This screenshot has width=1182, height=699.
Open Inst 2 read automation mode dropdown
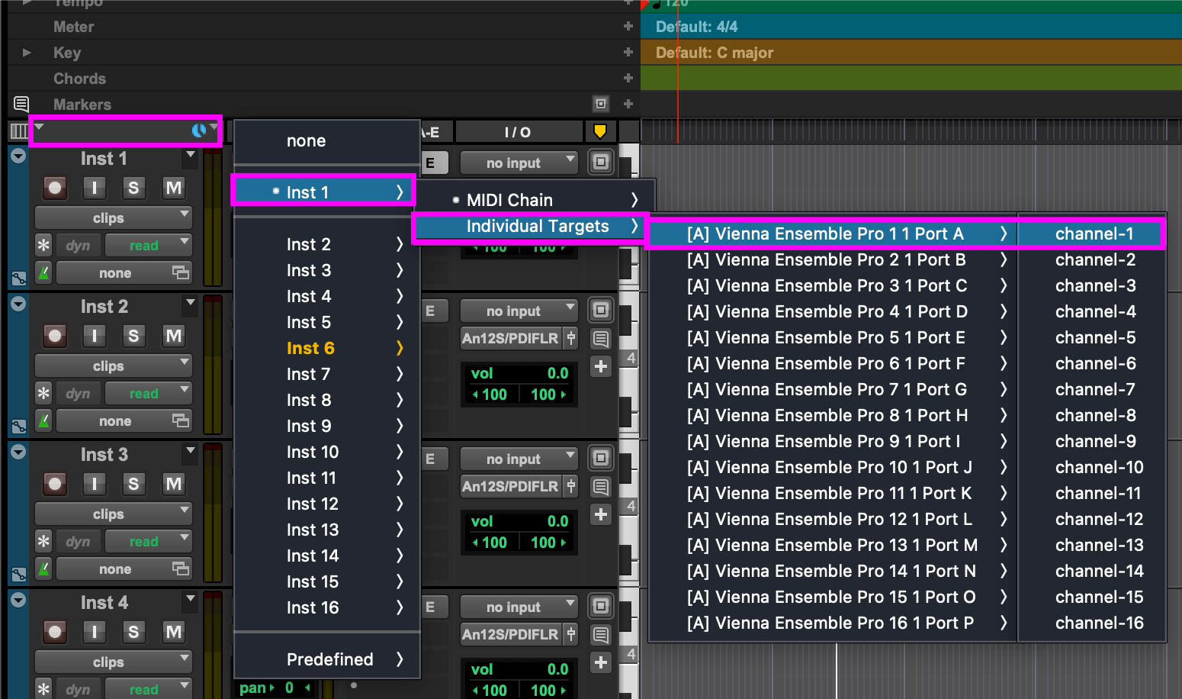pos(148,394)
